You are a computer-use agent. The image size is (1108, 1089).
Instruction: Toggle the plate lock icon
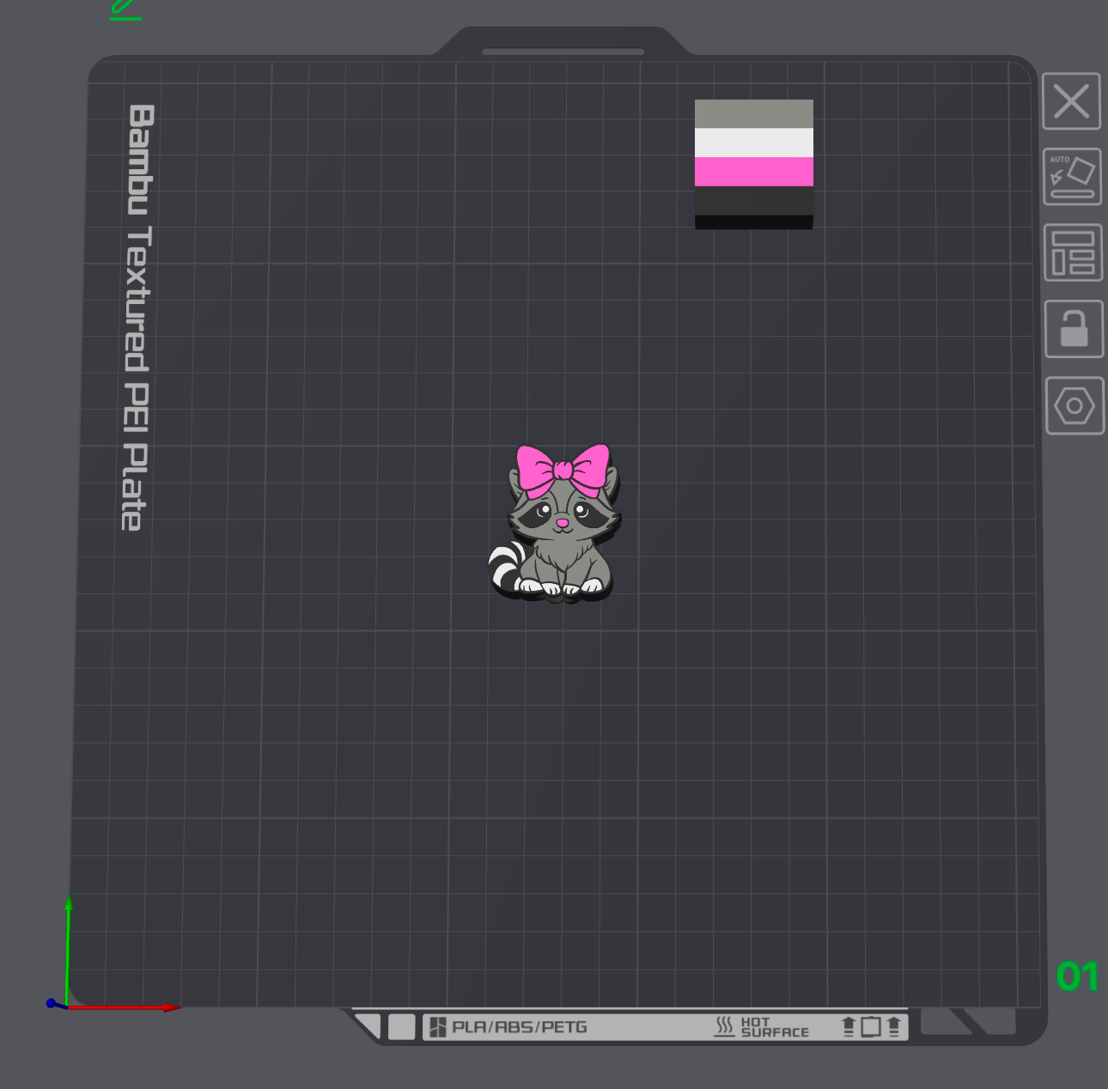[x=1074, y=329]
